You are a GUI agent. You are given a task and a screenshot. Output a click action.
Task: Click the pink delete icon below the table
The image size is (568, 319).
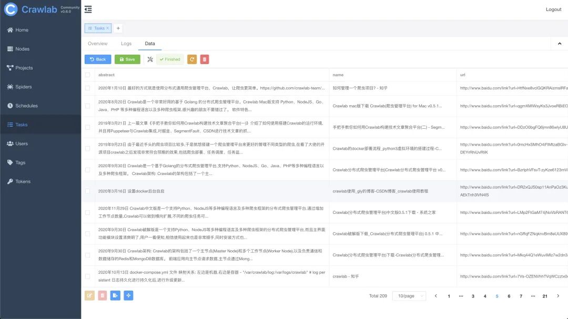103,295
